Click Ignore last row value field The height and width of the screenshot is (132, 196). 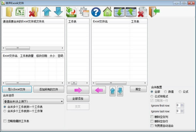tap(178, 111)
